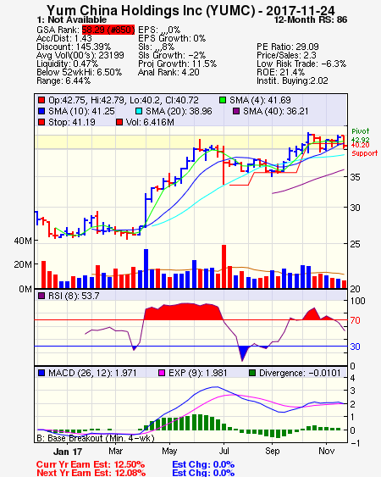Click the 'Sep' axis label

[272, 451]
